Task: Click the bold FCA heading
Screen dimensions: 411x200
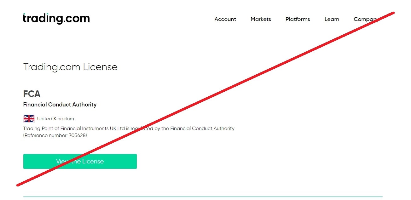Action: pyautogui.click(x=32, y=94)
